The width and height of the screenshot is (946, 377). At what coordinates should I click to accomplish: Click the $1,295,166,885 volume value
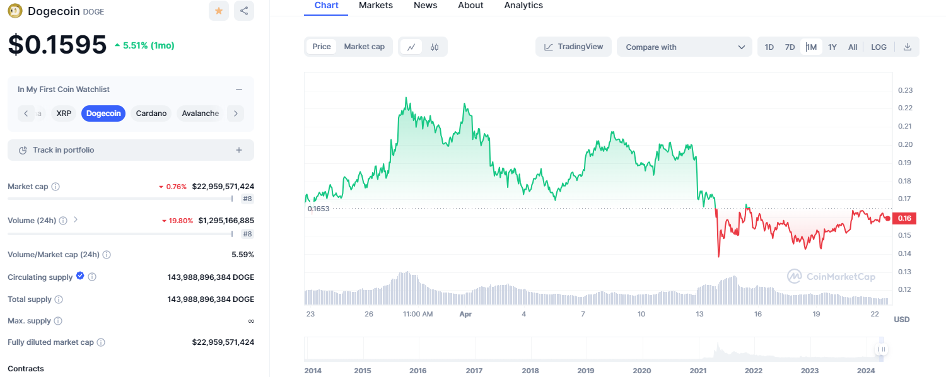226,221
